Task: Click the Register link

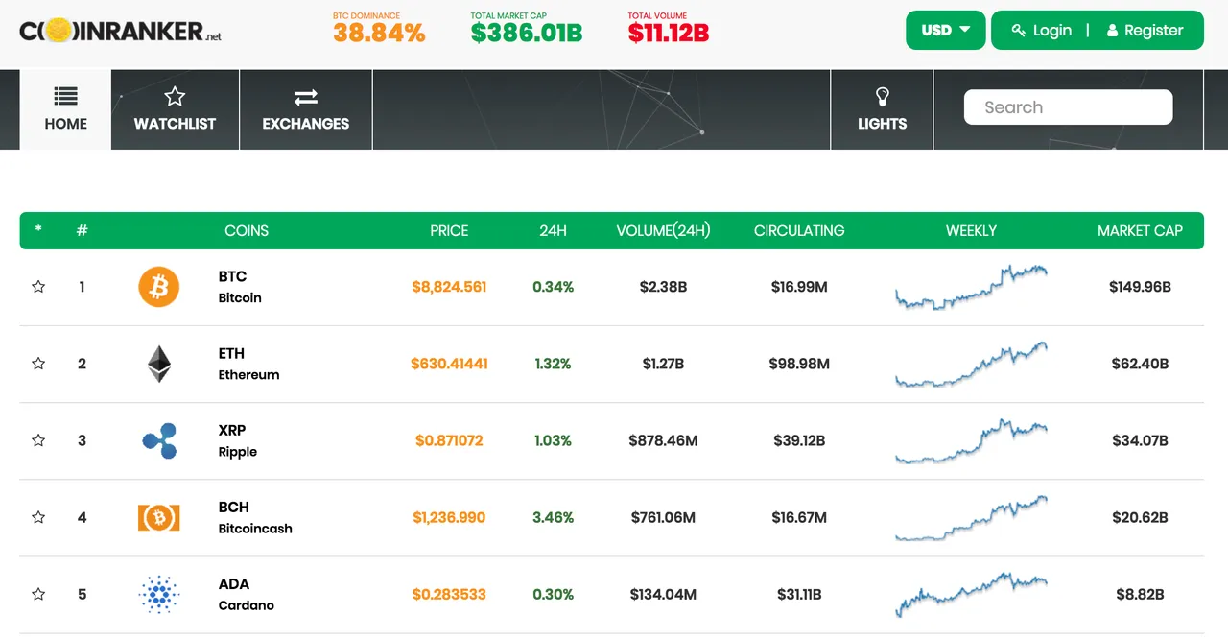Action: tap(1145, 31)
